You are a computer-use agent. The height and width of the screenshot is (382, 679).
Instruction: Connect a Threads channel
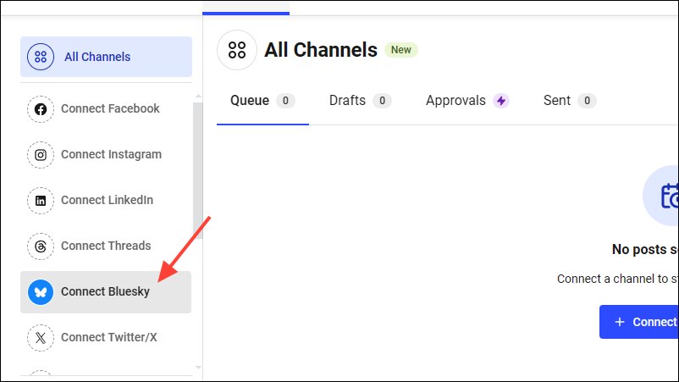(106, 246)
